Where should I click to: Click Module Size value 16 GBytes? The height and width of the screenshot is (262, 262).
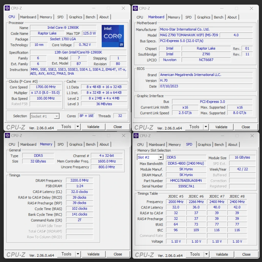[x=242, y=157]
